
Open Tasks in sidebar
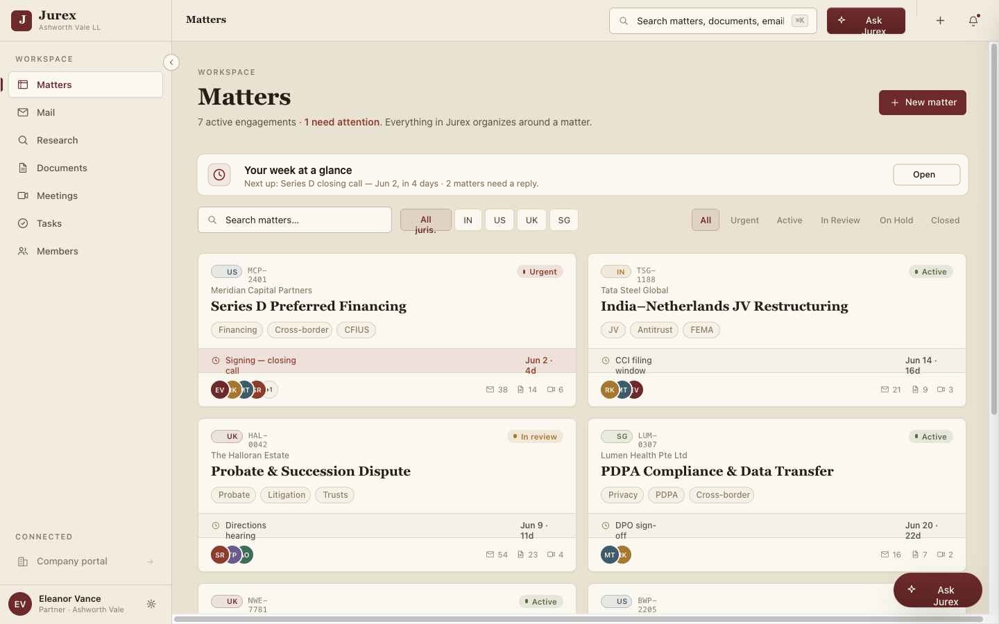pyautogui.click(x=85, y=223)
